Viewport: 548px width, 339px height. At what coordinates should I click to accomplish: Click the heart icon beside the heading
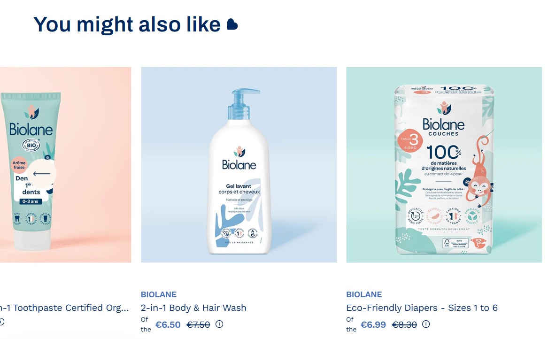pos(232,24)
